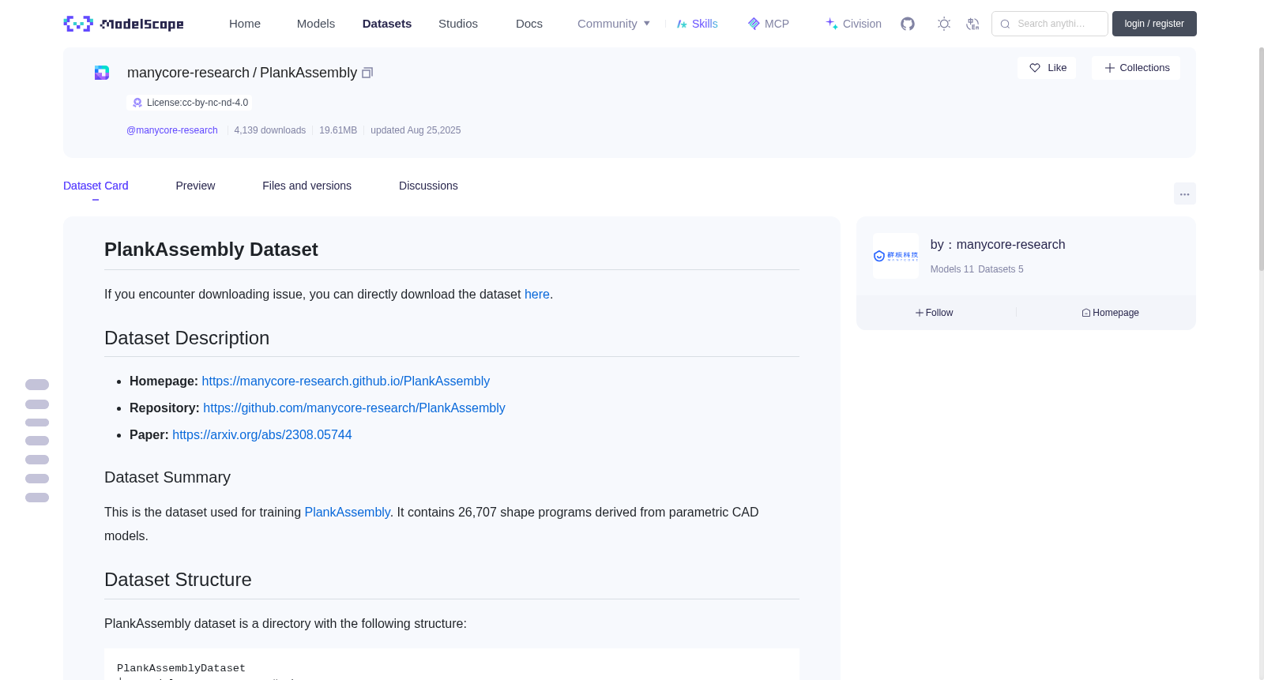Click the 'Dataset Structure' heading
The width and height of the screenshot is (1264, 680).
[x=178, y=580]
